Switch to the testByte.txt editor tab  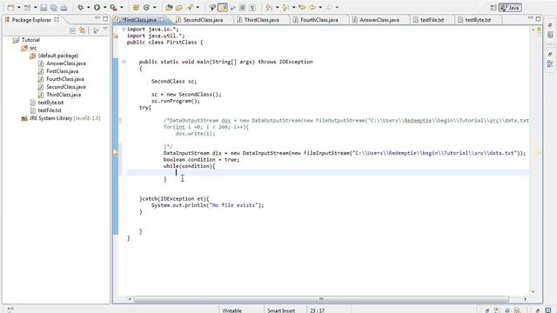tap(478, 20)
